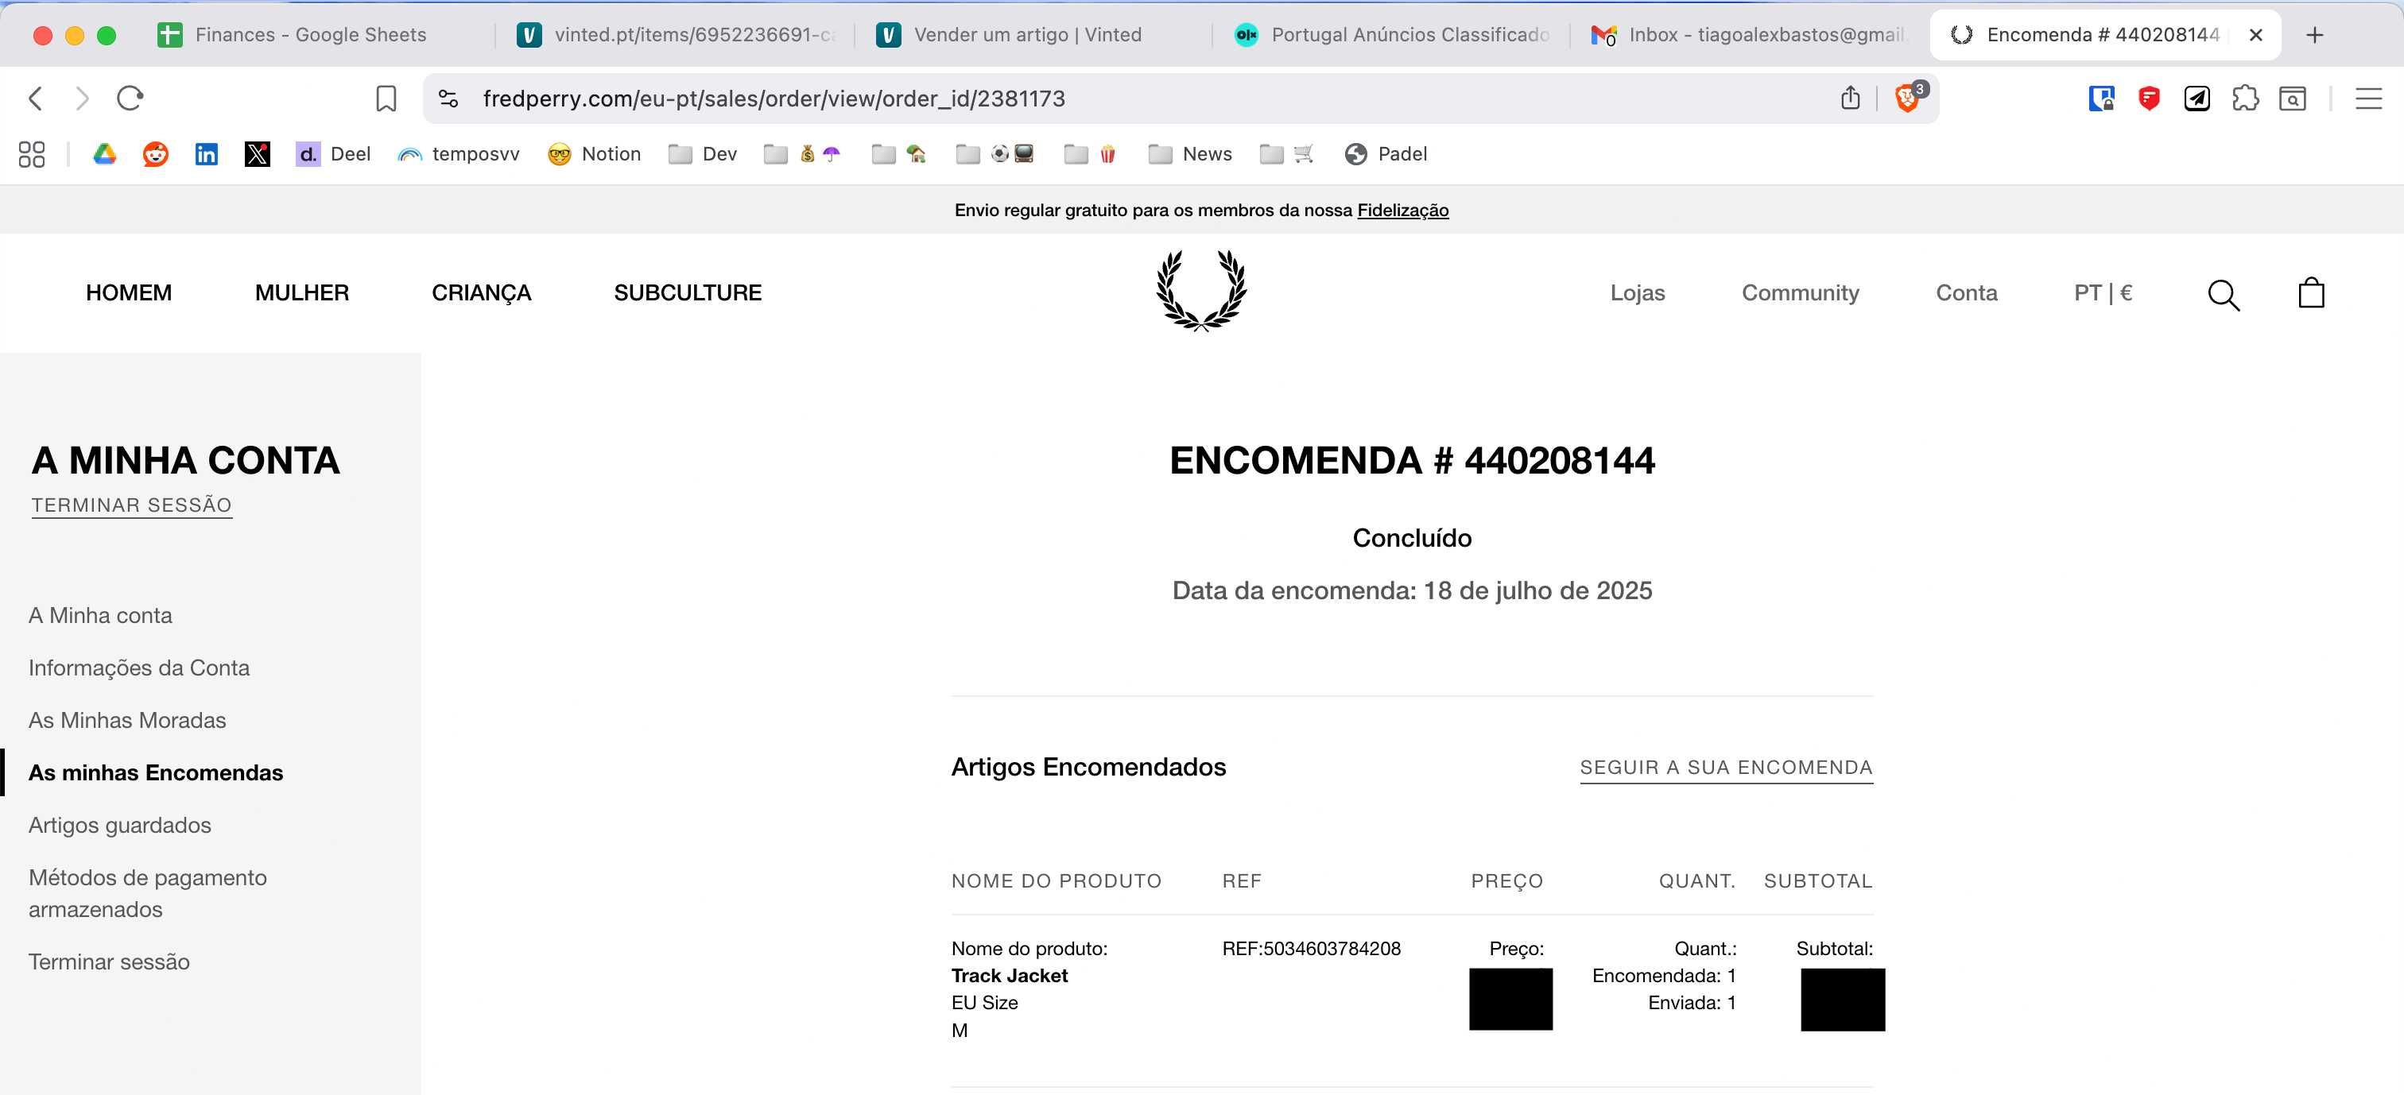Select As minhas Encomendas in sidebar
The width and height of the screenshot is (2404, 1095).
click(155, 772)
